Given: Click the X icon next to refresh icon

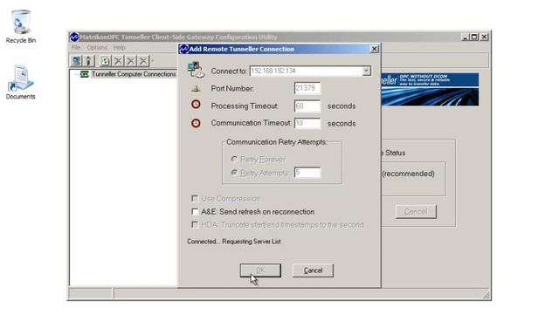Looking at the screenshot, I should (x=118, y=61).
